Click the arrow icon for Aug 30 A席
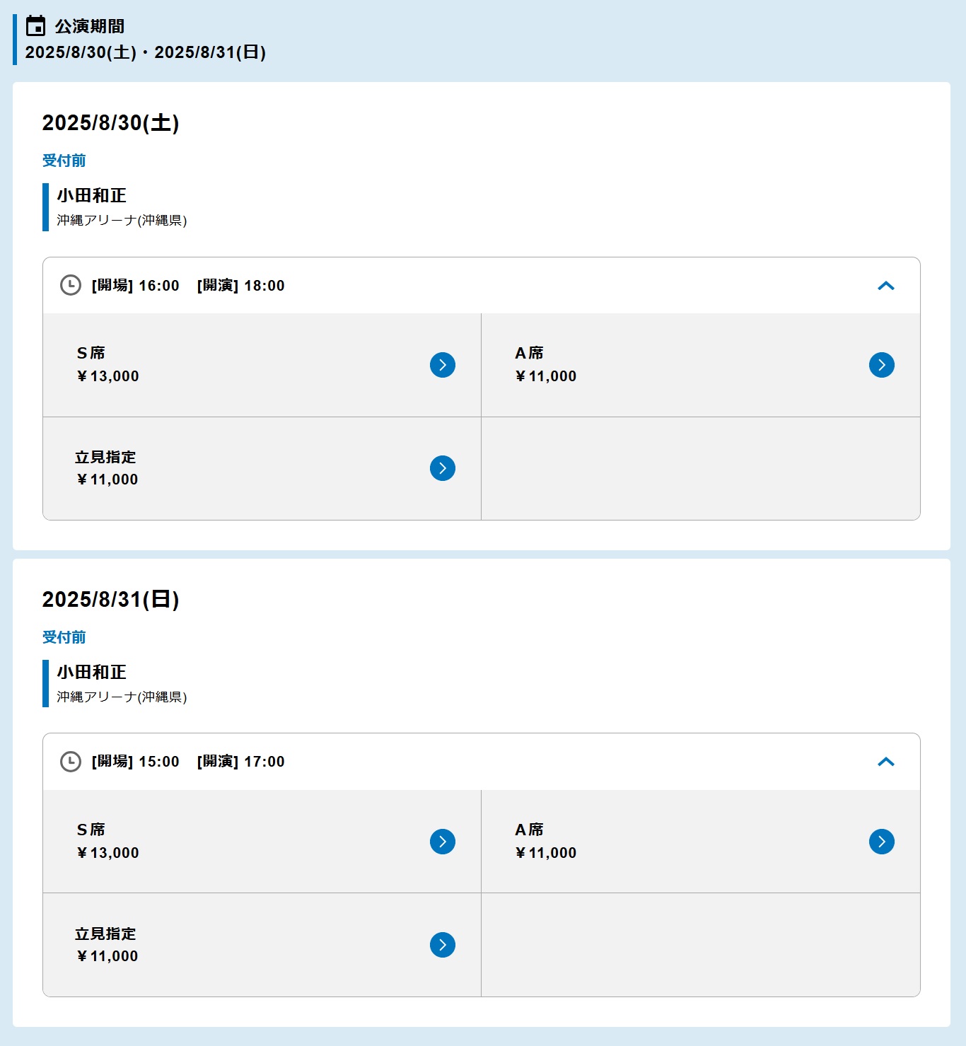 coord(882,365)
